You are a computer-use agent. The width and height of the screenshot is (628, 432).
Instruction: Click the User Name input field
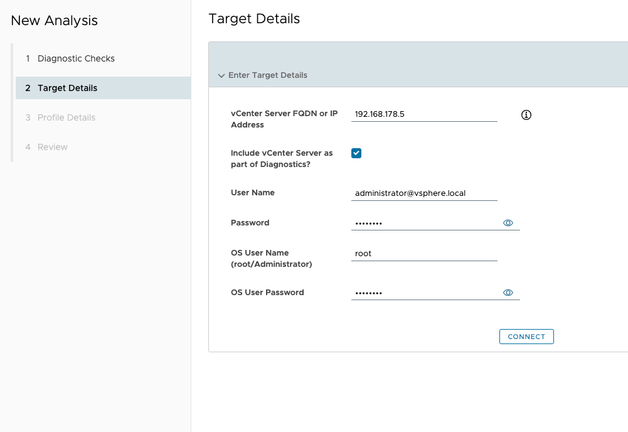tap(424, 193)
